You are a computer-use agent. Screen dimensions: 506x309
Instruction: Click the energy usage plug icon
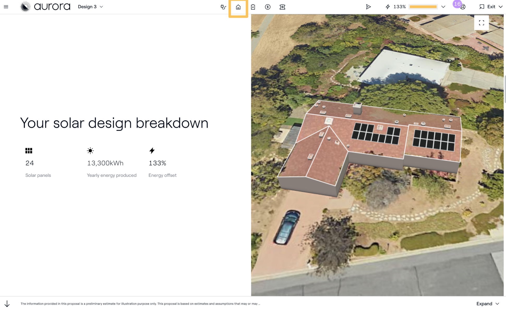[223, 7]
